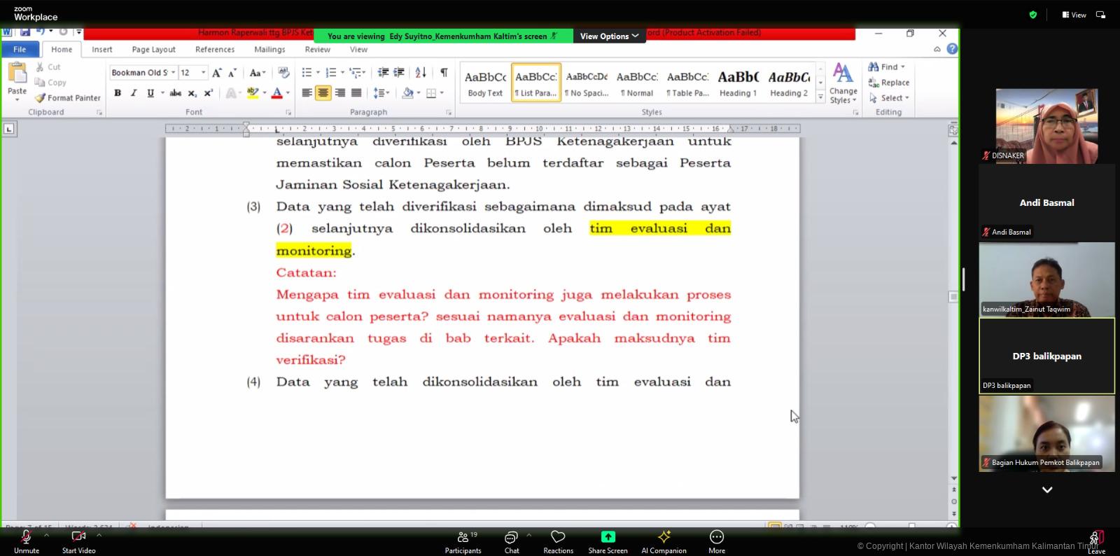
Task: Toggle Italic formatting
Action: coord(134,93)
